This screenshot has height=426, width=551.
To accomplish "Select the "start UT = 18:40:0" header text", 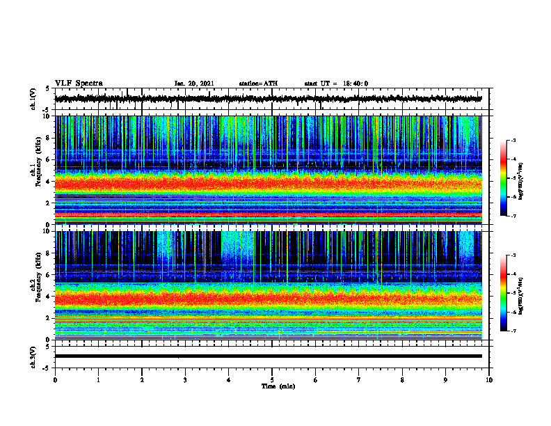I will 336,84.
